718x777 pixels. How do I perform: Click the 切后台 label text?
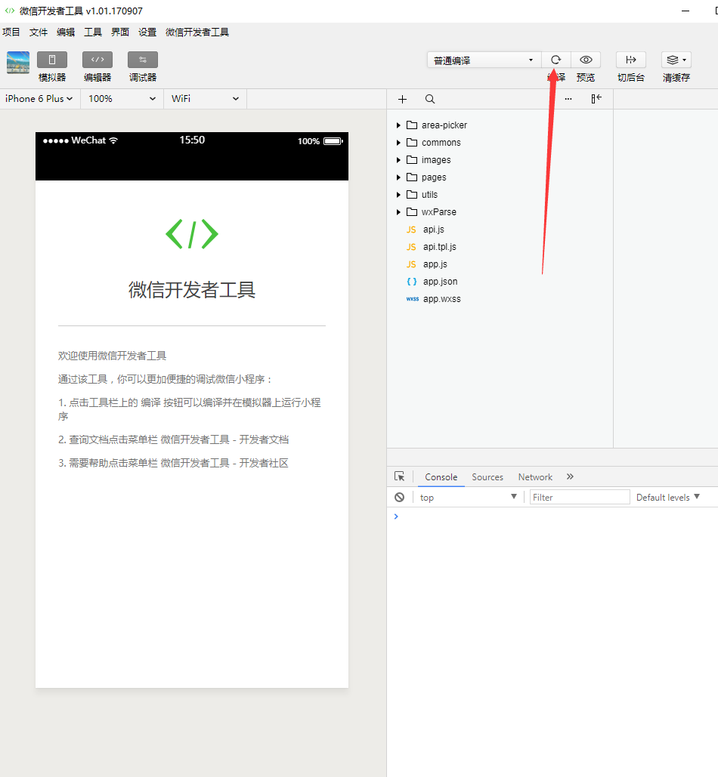(x=631, y=77)
